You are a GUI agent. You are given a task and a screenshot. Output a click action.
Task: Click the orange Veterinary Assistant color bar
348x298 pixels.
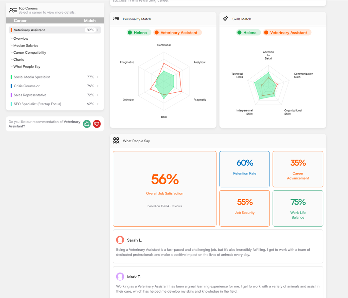click(12, 30)
